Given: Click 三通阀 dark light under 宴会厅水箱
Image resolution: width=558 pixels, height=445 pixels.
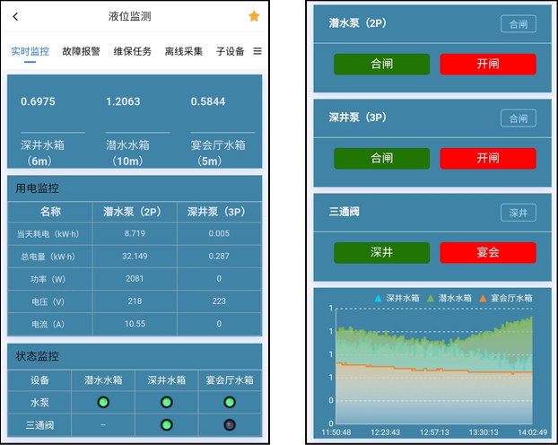Looking at the screenshot, I should click(230, 424).
